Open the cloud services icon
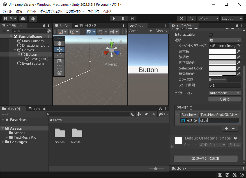 pos(23,19)
